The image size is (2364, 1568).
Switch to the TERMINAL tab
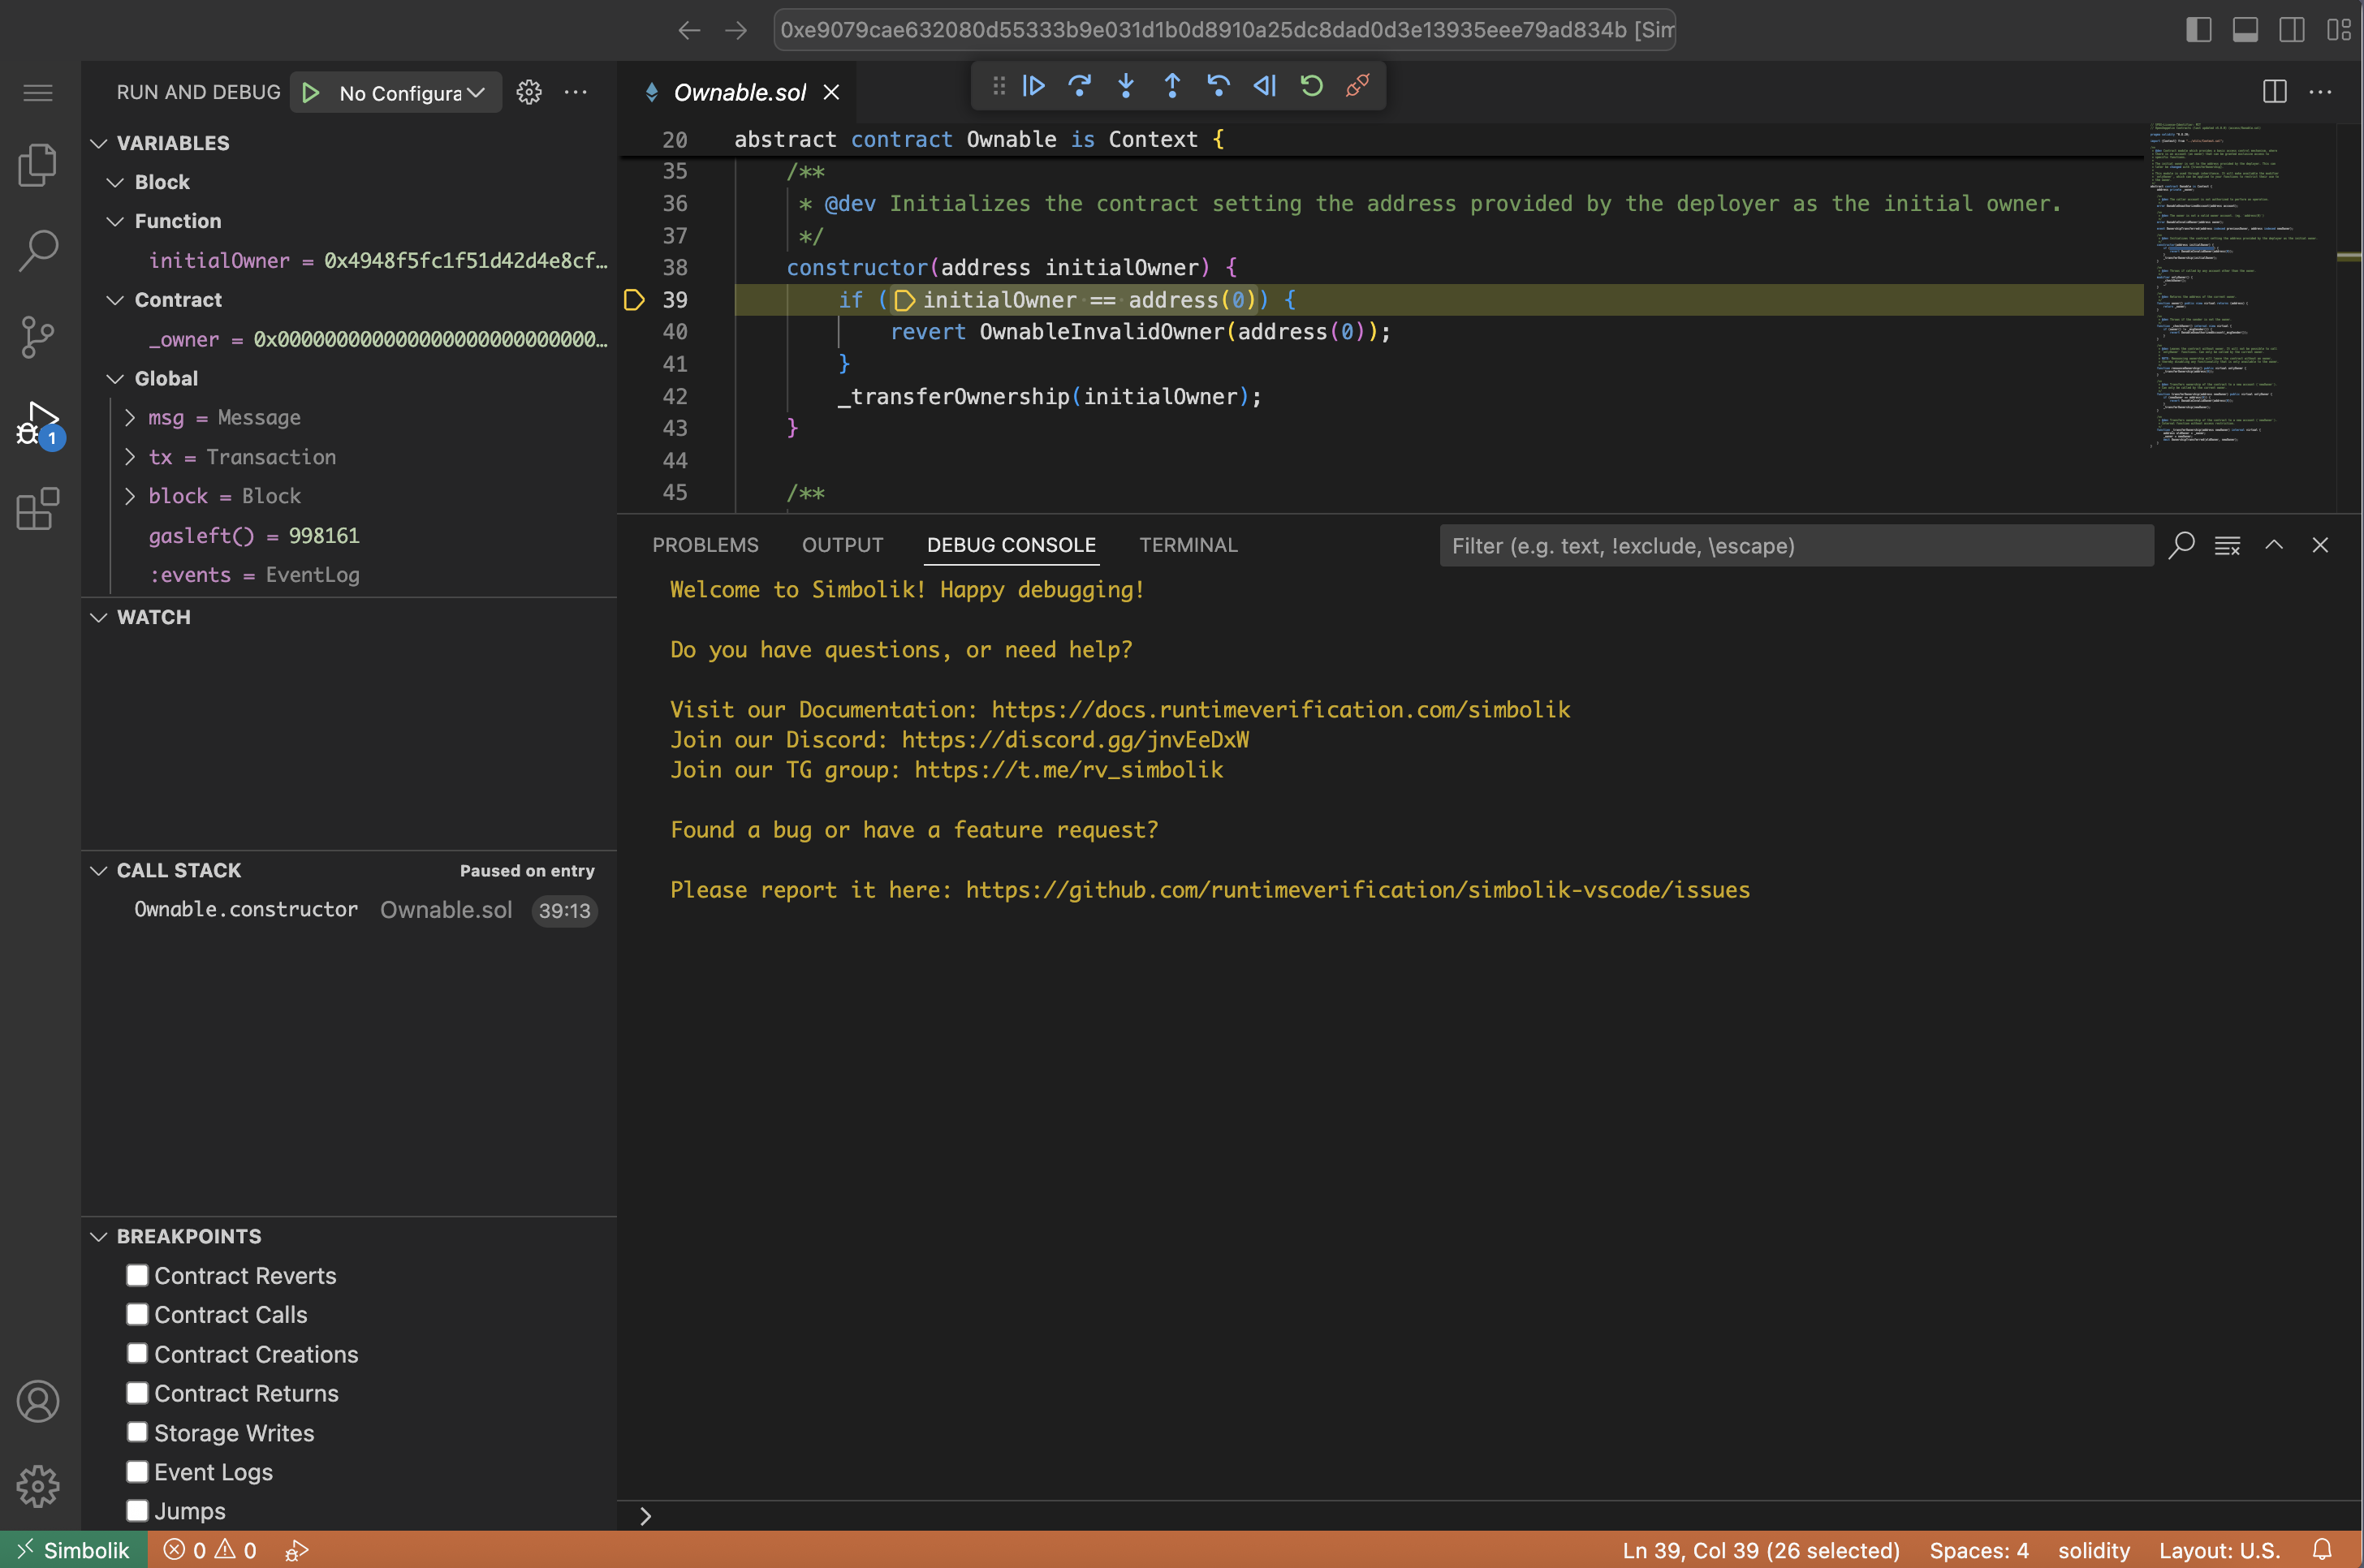(x=1188, y=545)
